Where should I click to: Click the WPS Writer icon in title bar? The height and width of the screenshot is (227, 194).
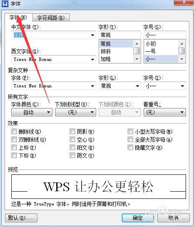(x=5, y=4)
